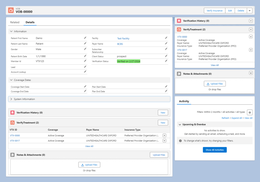Viewport: 260px width, 182px height.
Task: Click the pencil icon beside Patient First Name
Action: [85, 38]
